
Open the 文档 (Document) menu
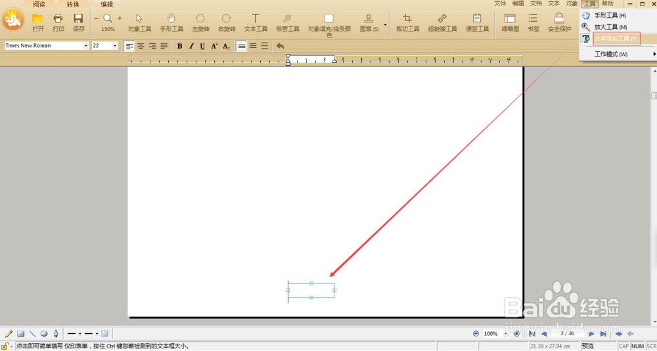point(536,3)
